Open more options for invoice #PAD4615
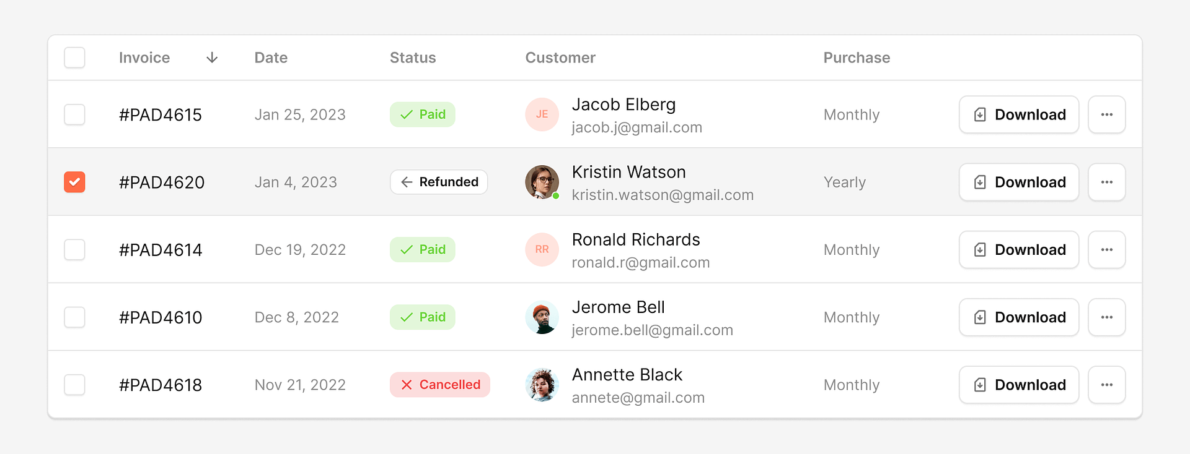 [1106, 114]
